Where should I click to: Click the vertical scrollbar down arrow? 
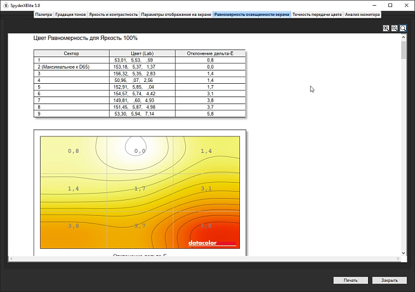click(x=404, y=253)
